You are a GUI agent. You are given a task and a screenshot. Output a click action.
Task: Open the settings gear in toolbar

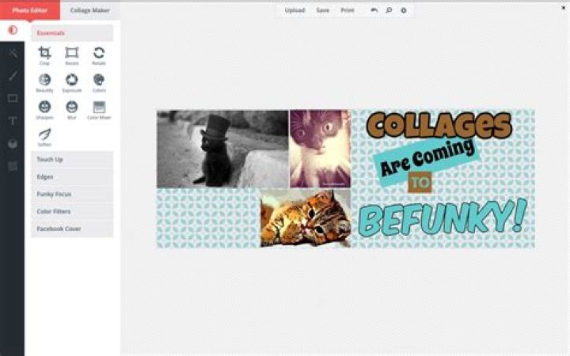pos(404,10)
